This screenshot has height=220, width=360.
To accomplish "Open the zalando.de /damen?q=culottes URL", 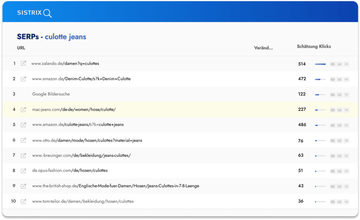I will (x=65, y=64).
